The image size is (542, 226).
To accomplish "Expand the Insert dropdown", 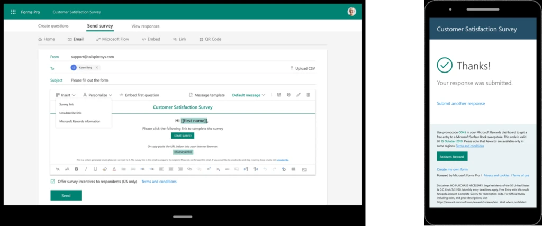I will [x=66, y=95].
